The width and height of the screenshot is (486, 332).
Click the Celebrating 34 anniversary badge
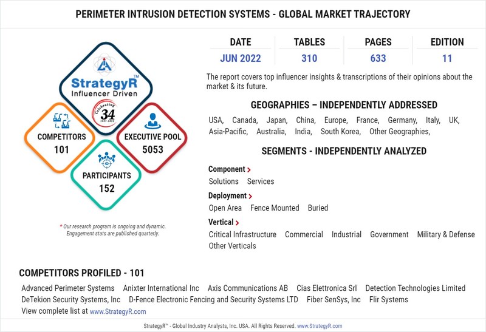point(107,113)
